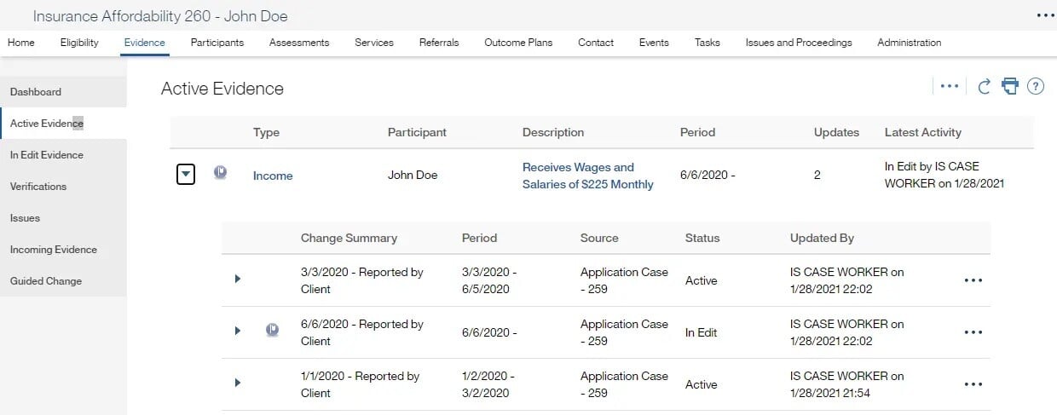This screenshot has width=1057, height=415.
Task: Refresh the Active Evidence page
Action: [984, 86]
